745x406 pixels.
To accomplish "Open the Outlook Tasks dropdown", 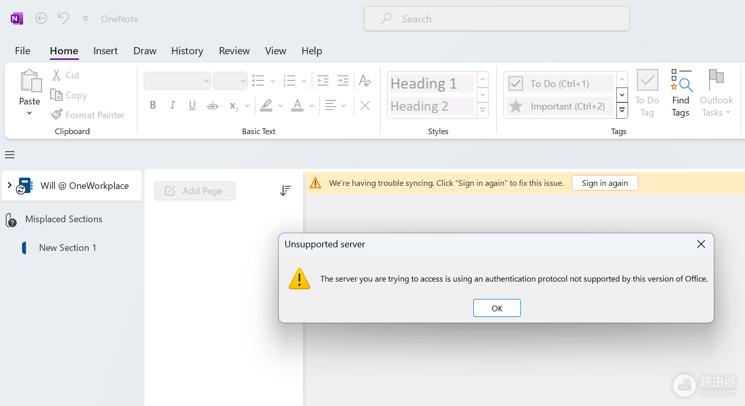I will [x=716, y=94].
